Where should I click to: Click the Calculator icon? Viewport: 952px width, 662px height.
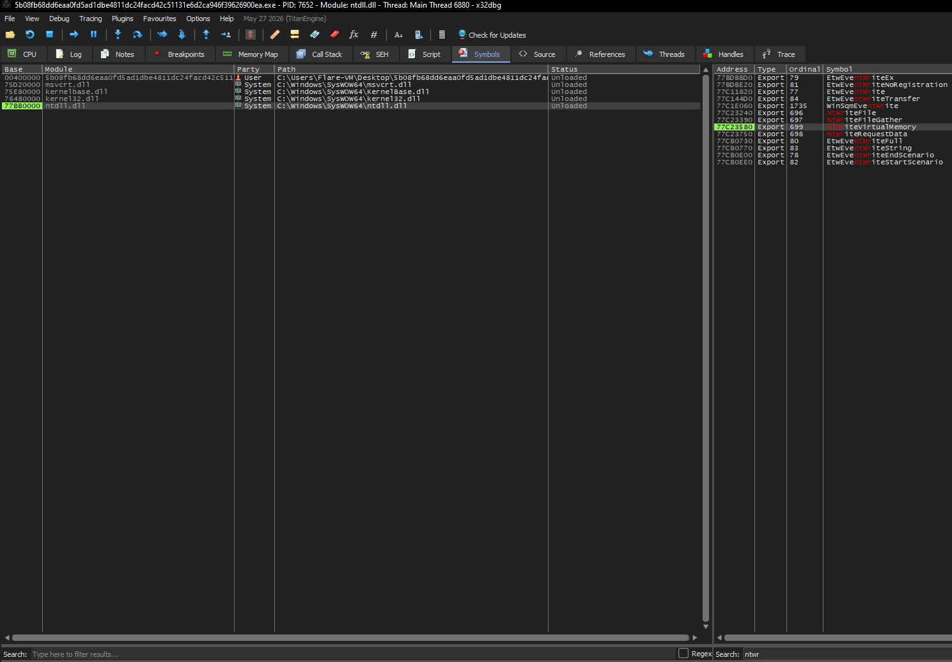point(442,35)
